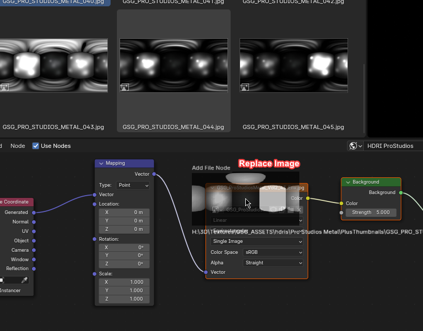Click the Background node Color input socket
This screenshot has width=423, height=331.
click(x=342, y=204)
